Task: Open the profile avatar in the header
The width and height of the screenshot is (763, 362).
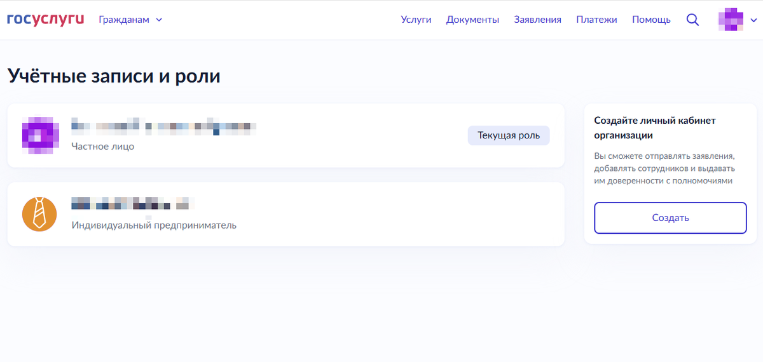Action: click(731, 20)
